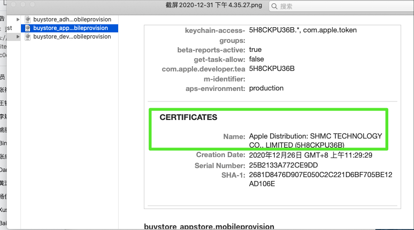The width and height of the screenshot is (414, 230).
Task: Focus the 搜索 search field
Action: (342, 6)
